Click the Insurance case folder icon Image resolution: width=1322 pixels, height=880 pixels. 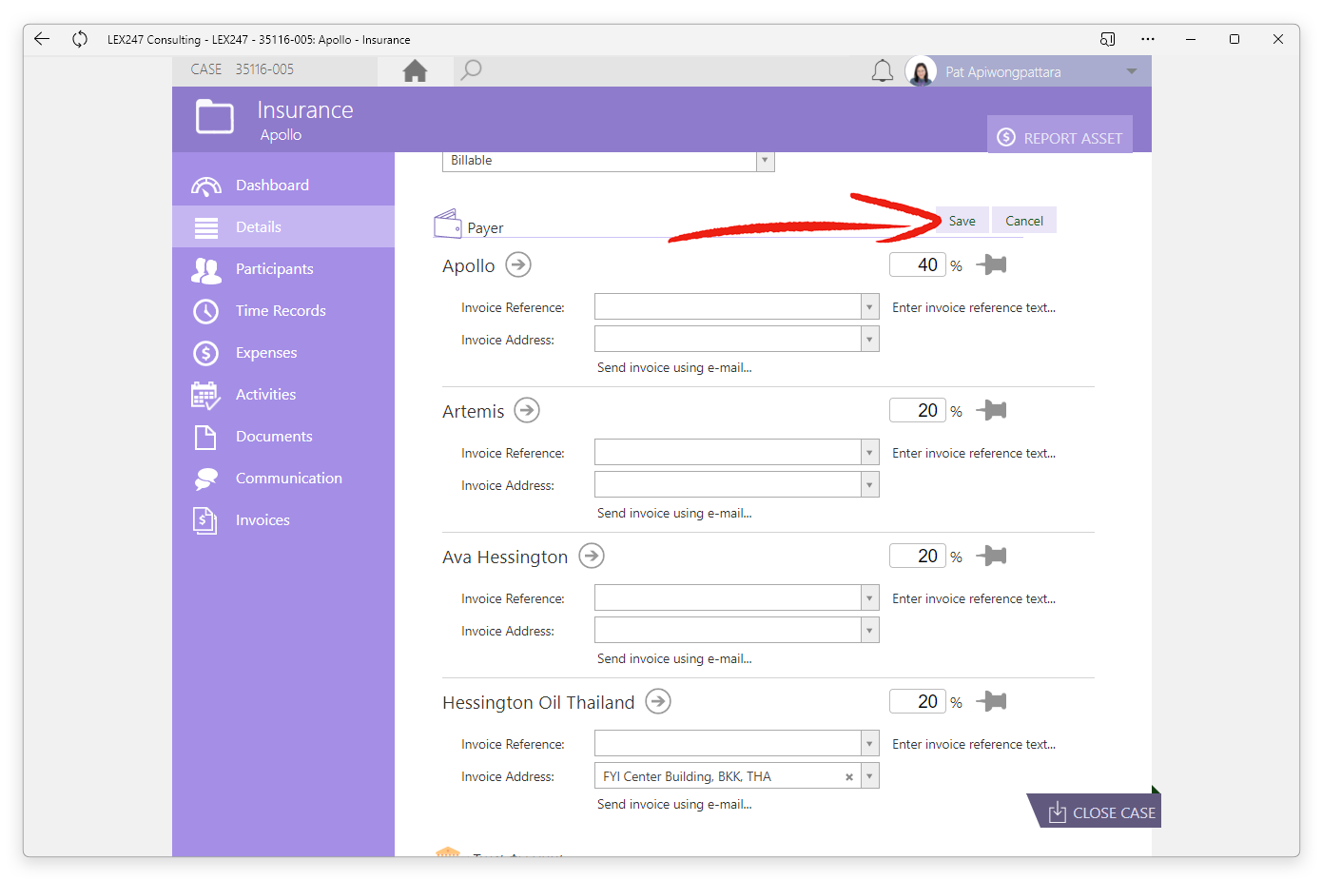215,117
